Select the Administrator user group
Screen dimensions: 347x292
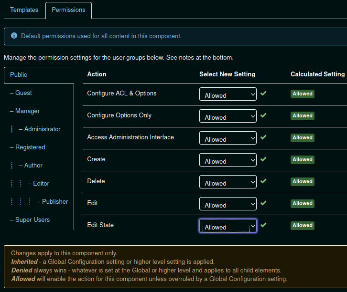(x=42, y=129)
